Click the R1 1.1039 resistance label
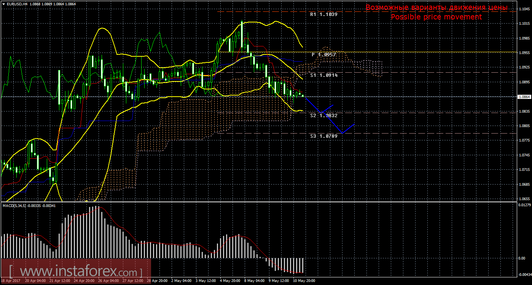532x285 pixels. coord(323,14)
